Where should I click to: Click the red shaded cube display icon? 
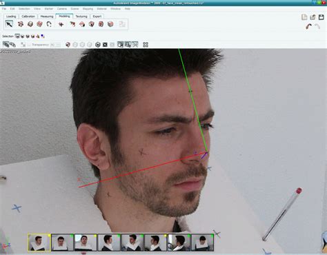[x=68, y=45]
